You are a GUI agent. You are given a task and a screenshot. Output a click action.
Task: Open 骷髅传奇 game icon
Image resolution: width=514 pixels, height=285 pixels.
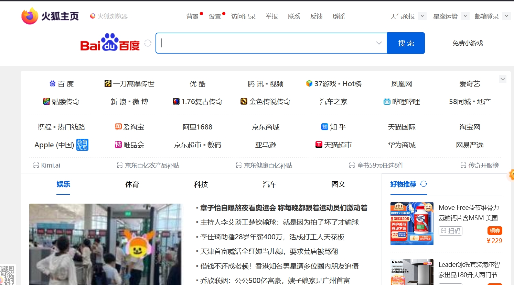(x=47, y=101)
